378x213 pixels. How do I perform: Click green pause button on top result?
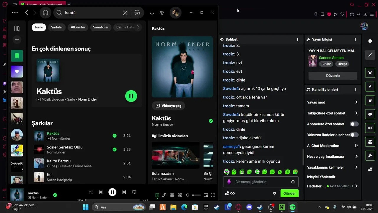pos(131,96)
